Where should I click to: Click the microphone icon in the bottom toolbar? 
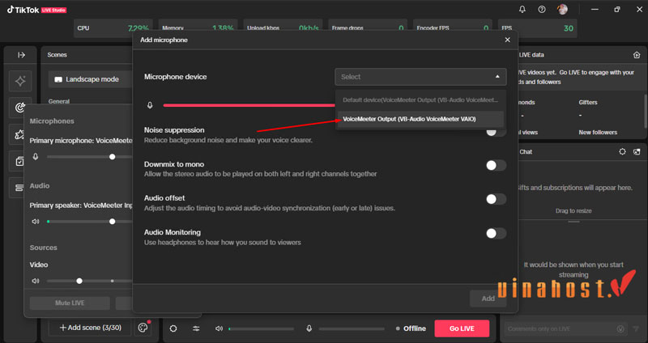point(309,328)
